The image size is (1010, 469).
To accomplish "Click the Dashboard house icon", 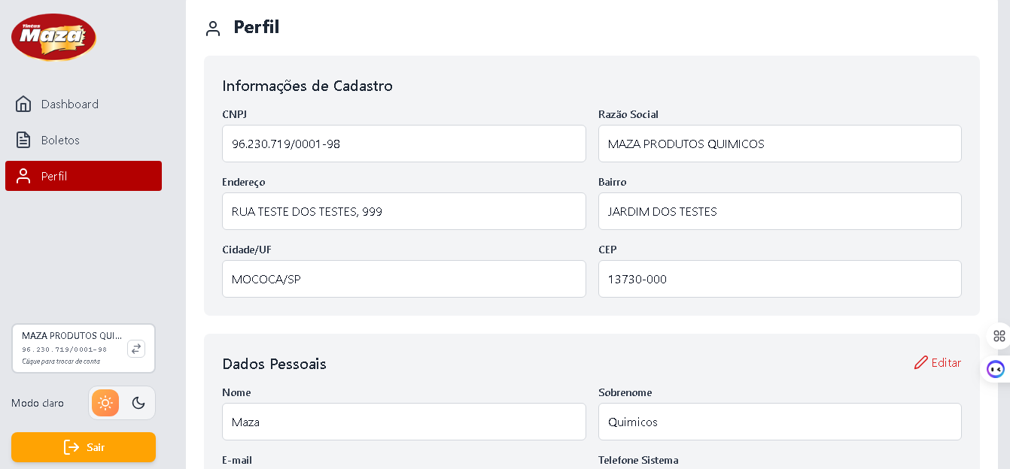I will tap(23, 104).
